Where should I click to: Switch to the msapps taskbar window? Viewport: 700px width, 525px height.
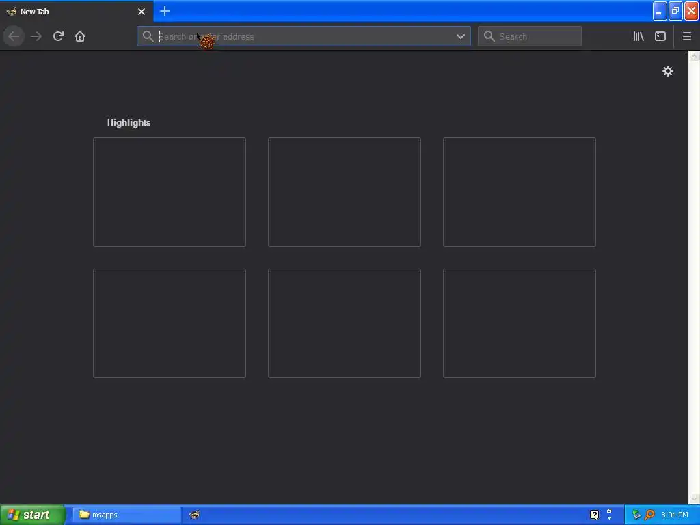pyautogui.click(x=126, y=515)
